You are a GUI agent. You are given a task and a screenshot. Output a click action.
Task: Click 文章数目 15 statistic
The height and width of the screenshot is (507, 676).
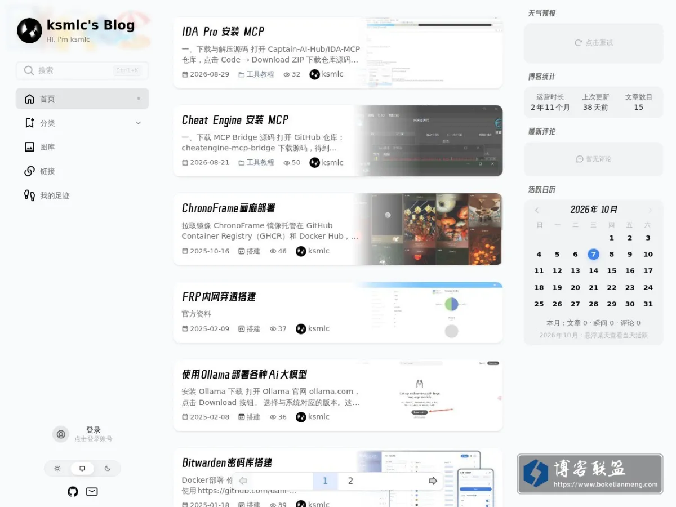[638, 102]
